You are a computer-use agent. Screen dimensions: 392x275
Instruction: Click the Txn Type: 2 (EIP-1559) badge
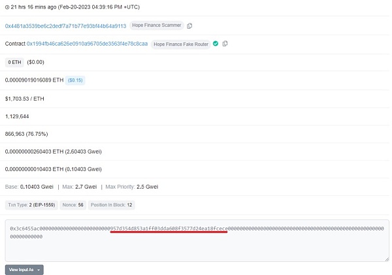31,204
